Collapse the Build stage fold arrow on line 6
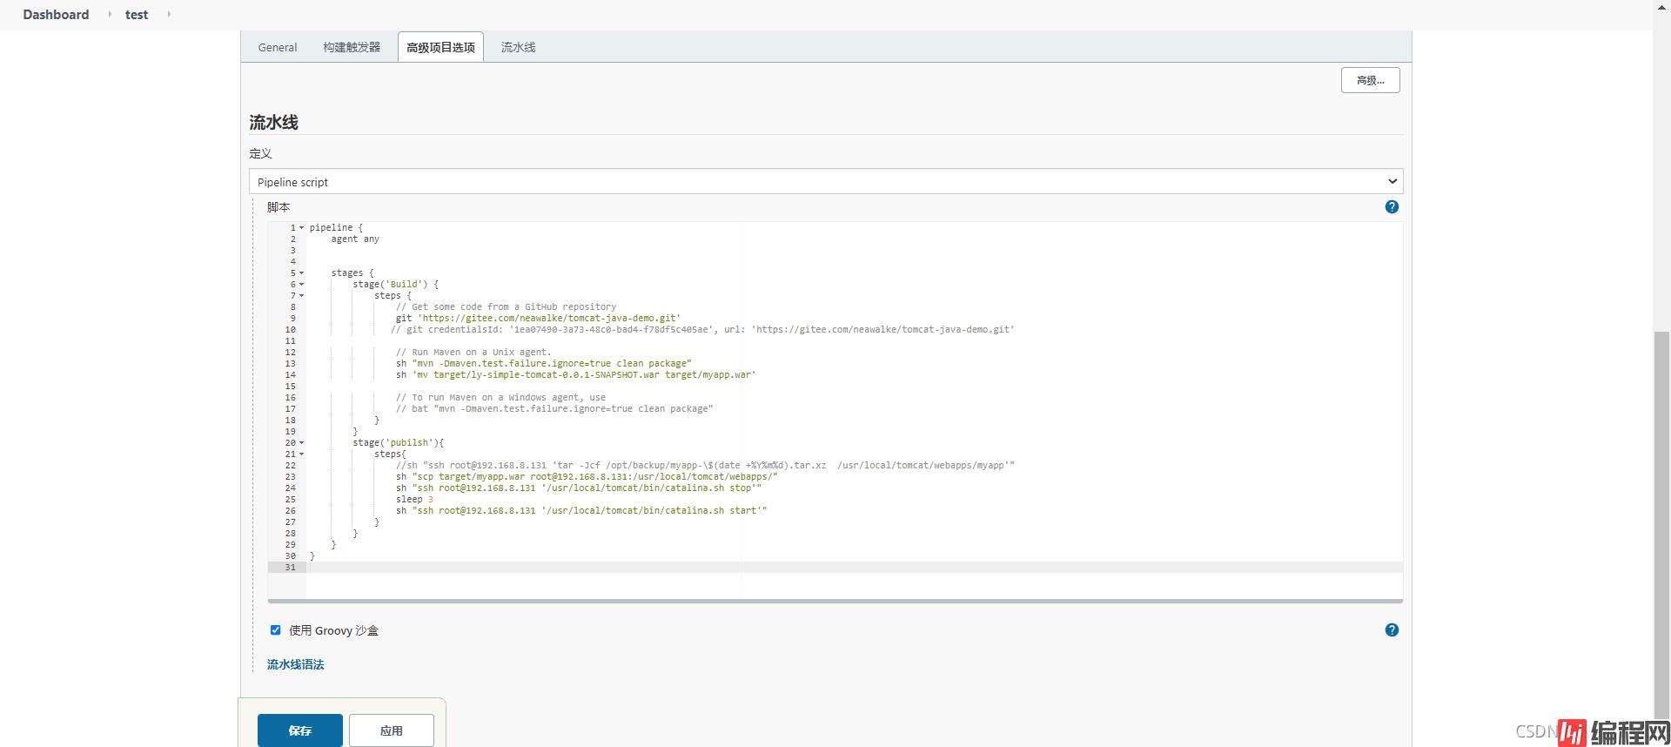 point(302,285)
